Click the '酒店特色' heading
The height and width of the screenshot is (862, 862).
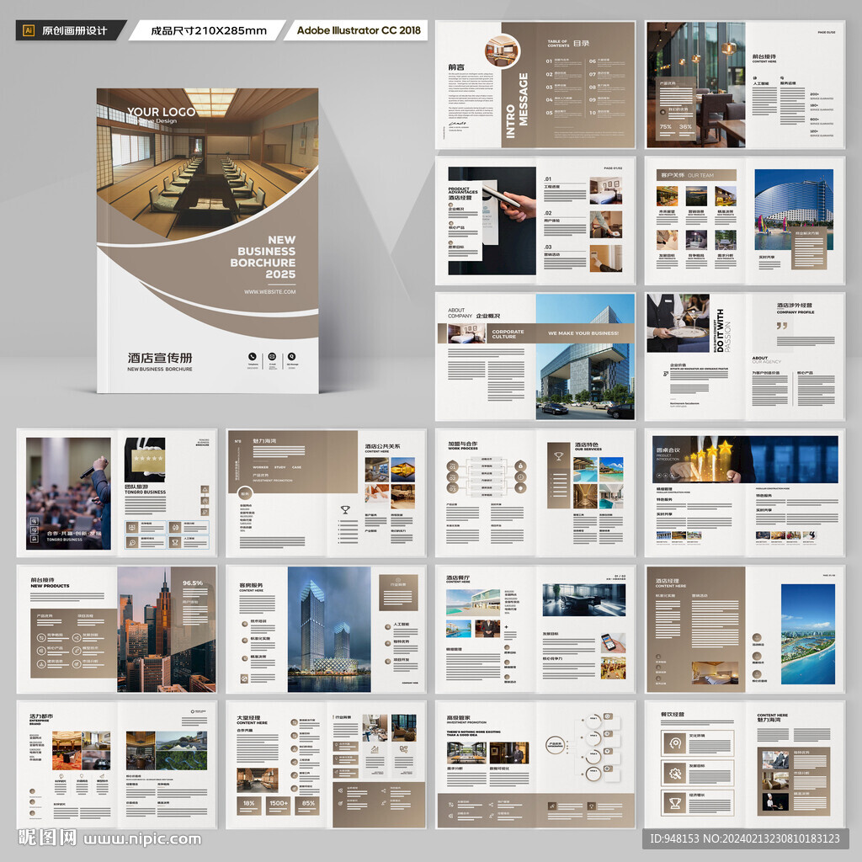[x=587, y=444]
